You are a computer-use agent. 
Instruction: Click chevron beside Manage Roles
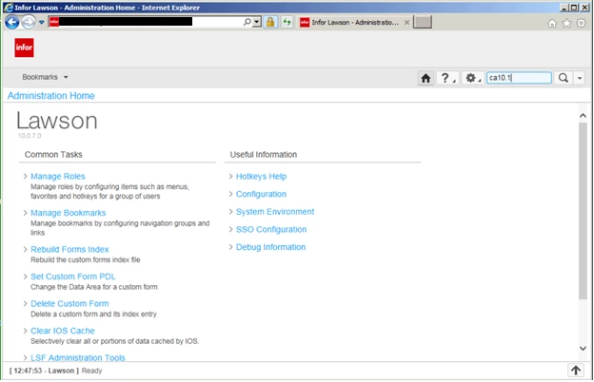pyautogui.click(x=25, y=176)
